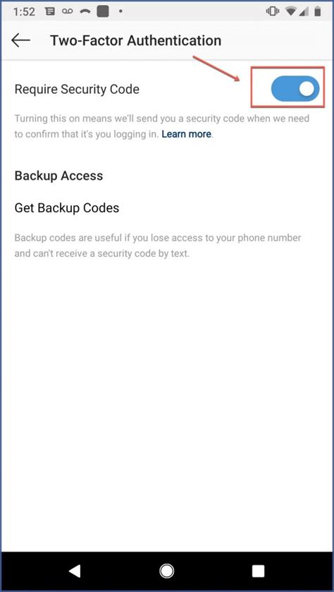
Task: Tap the voicemail icon in status bar
Action: pos(68,11)
